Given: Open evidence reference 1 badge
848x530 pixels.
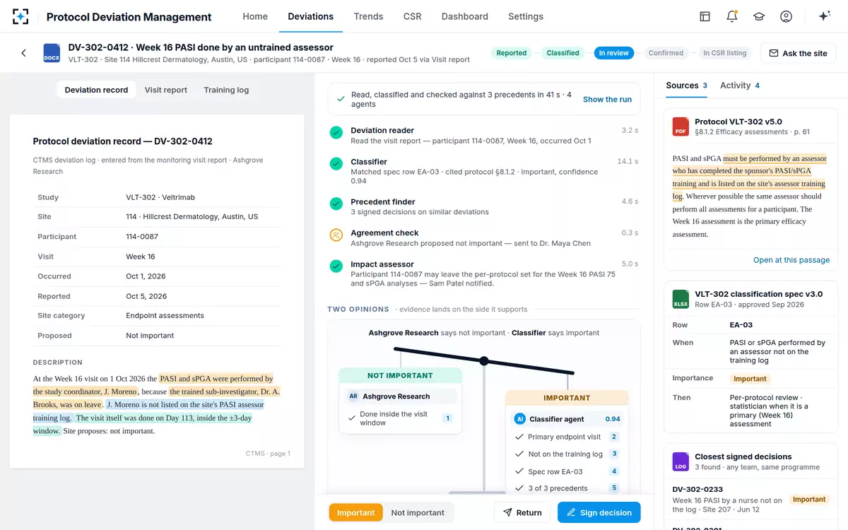Looking at the screenshot, I should coord(447,418).
